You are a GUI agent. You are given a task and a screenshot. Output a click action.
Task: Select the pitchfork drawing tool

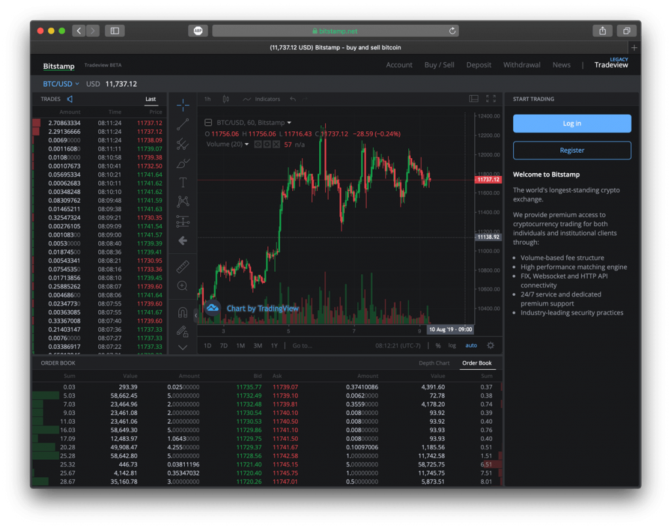point(183,144)
